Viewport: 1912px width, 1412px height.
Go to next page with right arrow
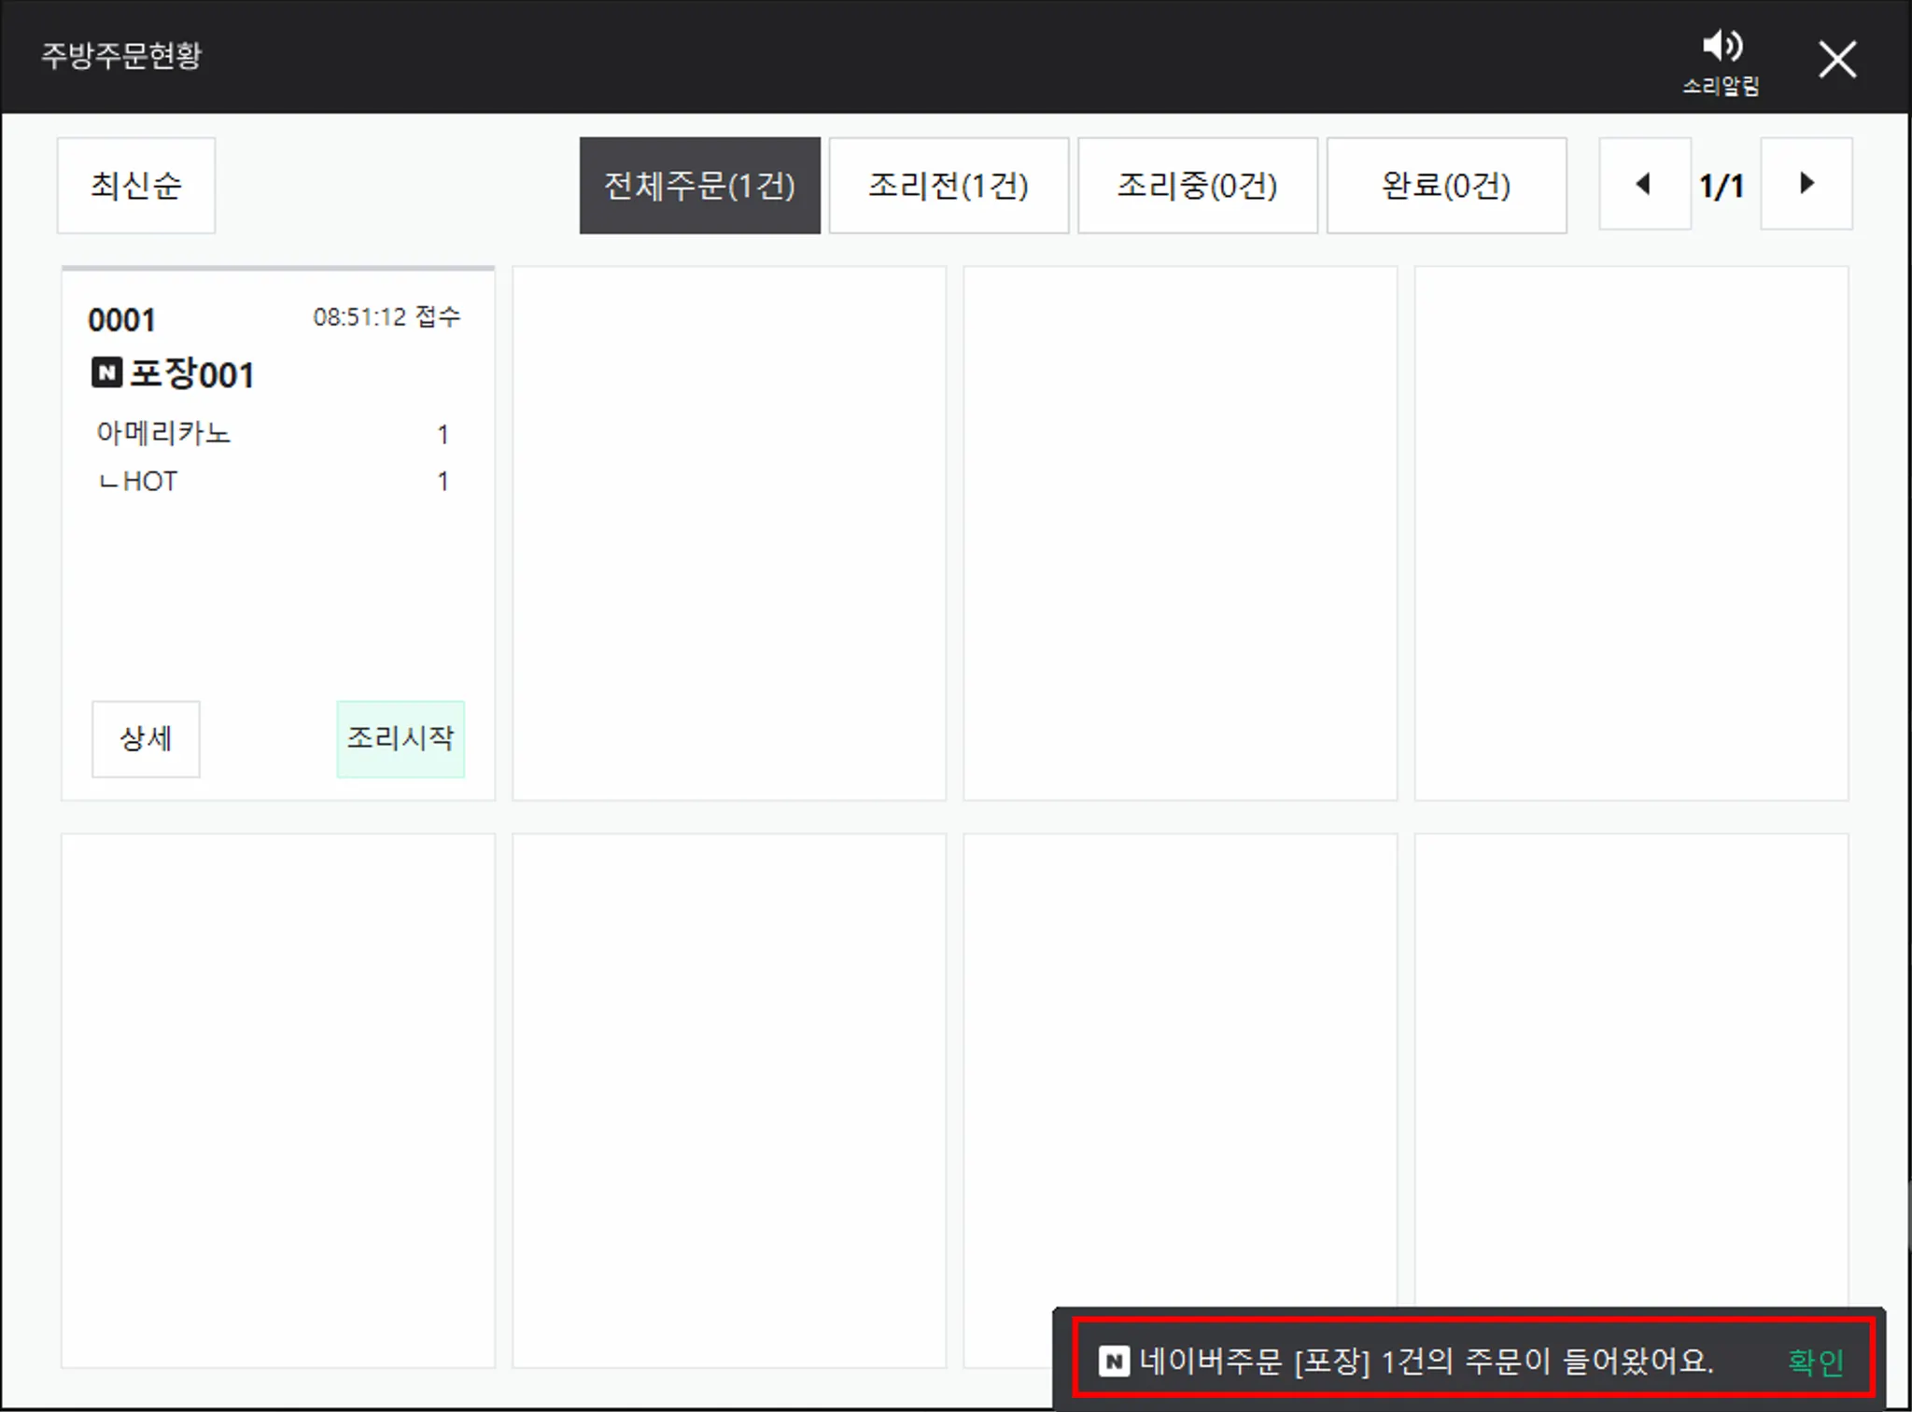[1806, 184]
